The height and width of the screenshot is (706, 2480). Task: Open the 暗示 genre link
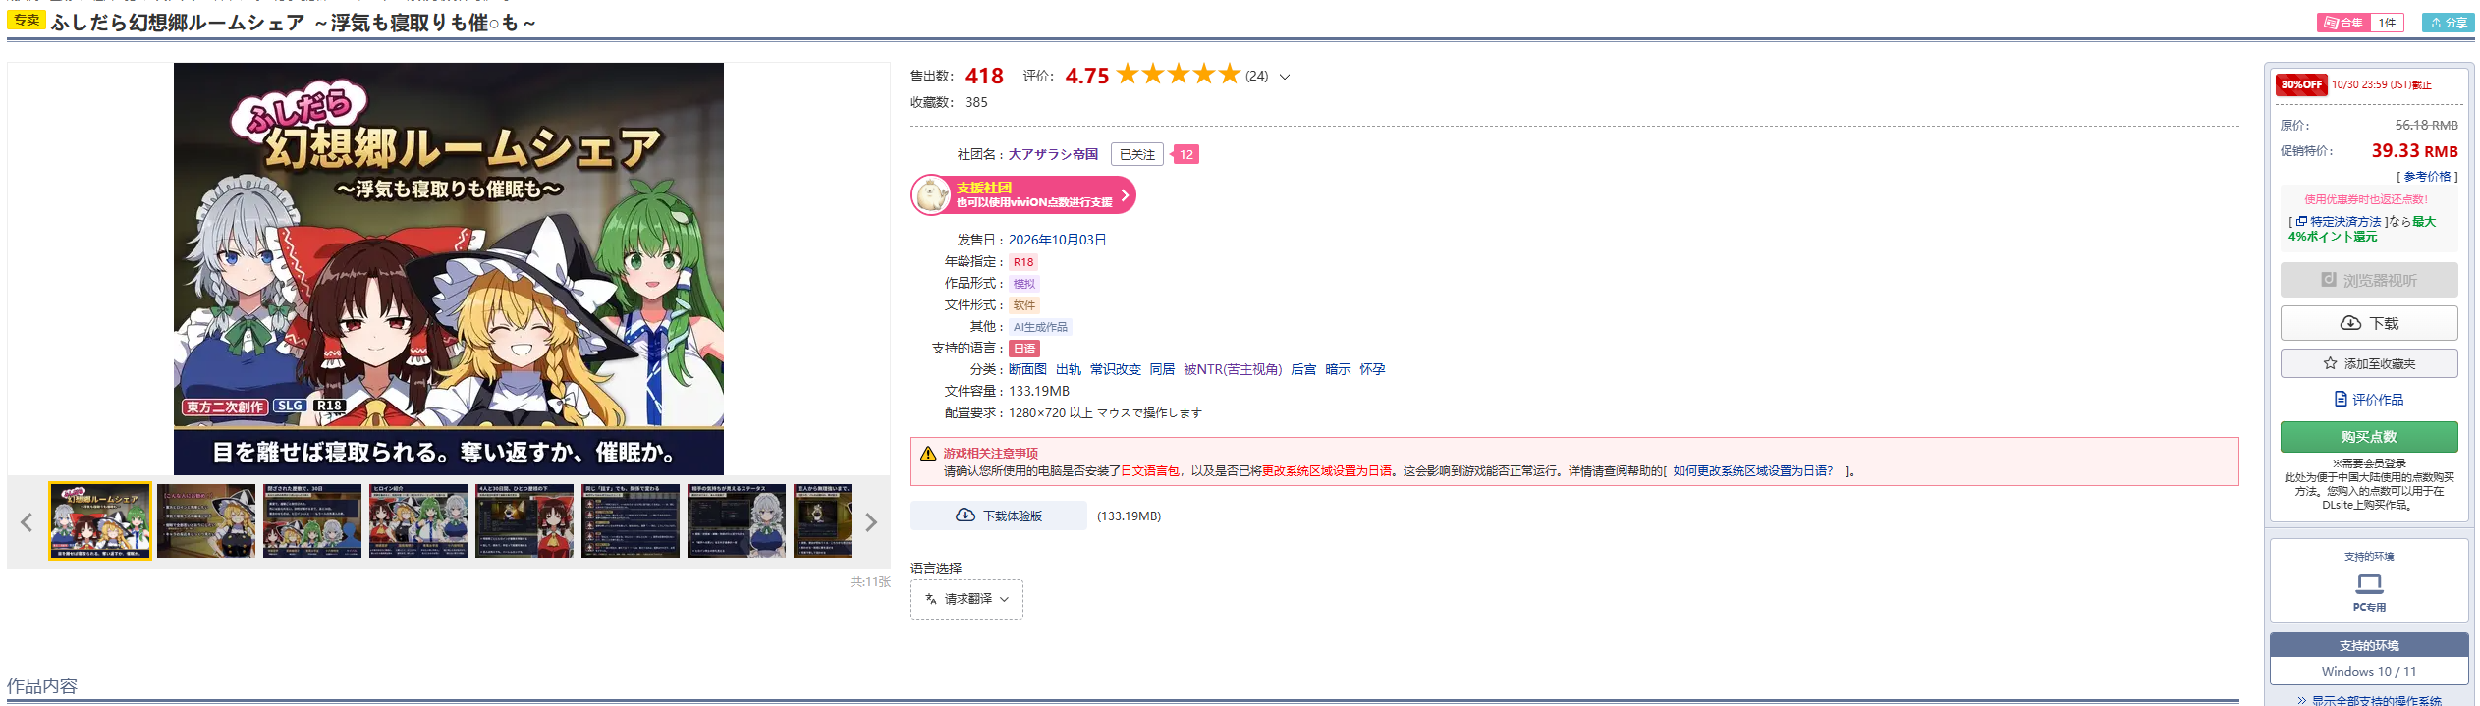(x=1338, y=369)
